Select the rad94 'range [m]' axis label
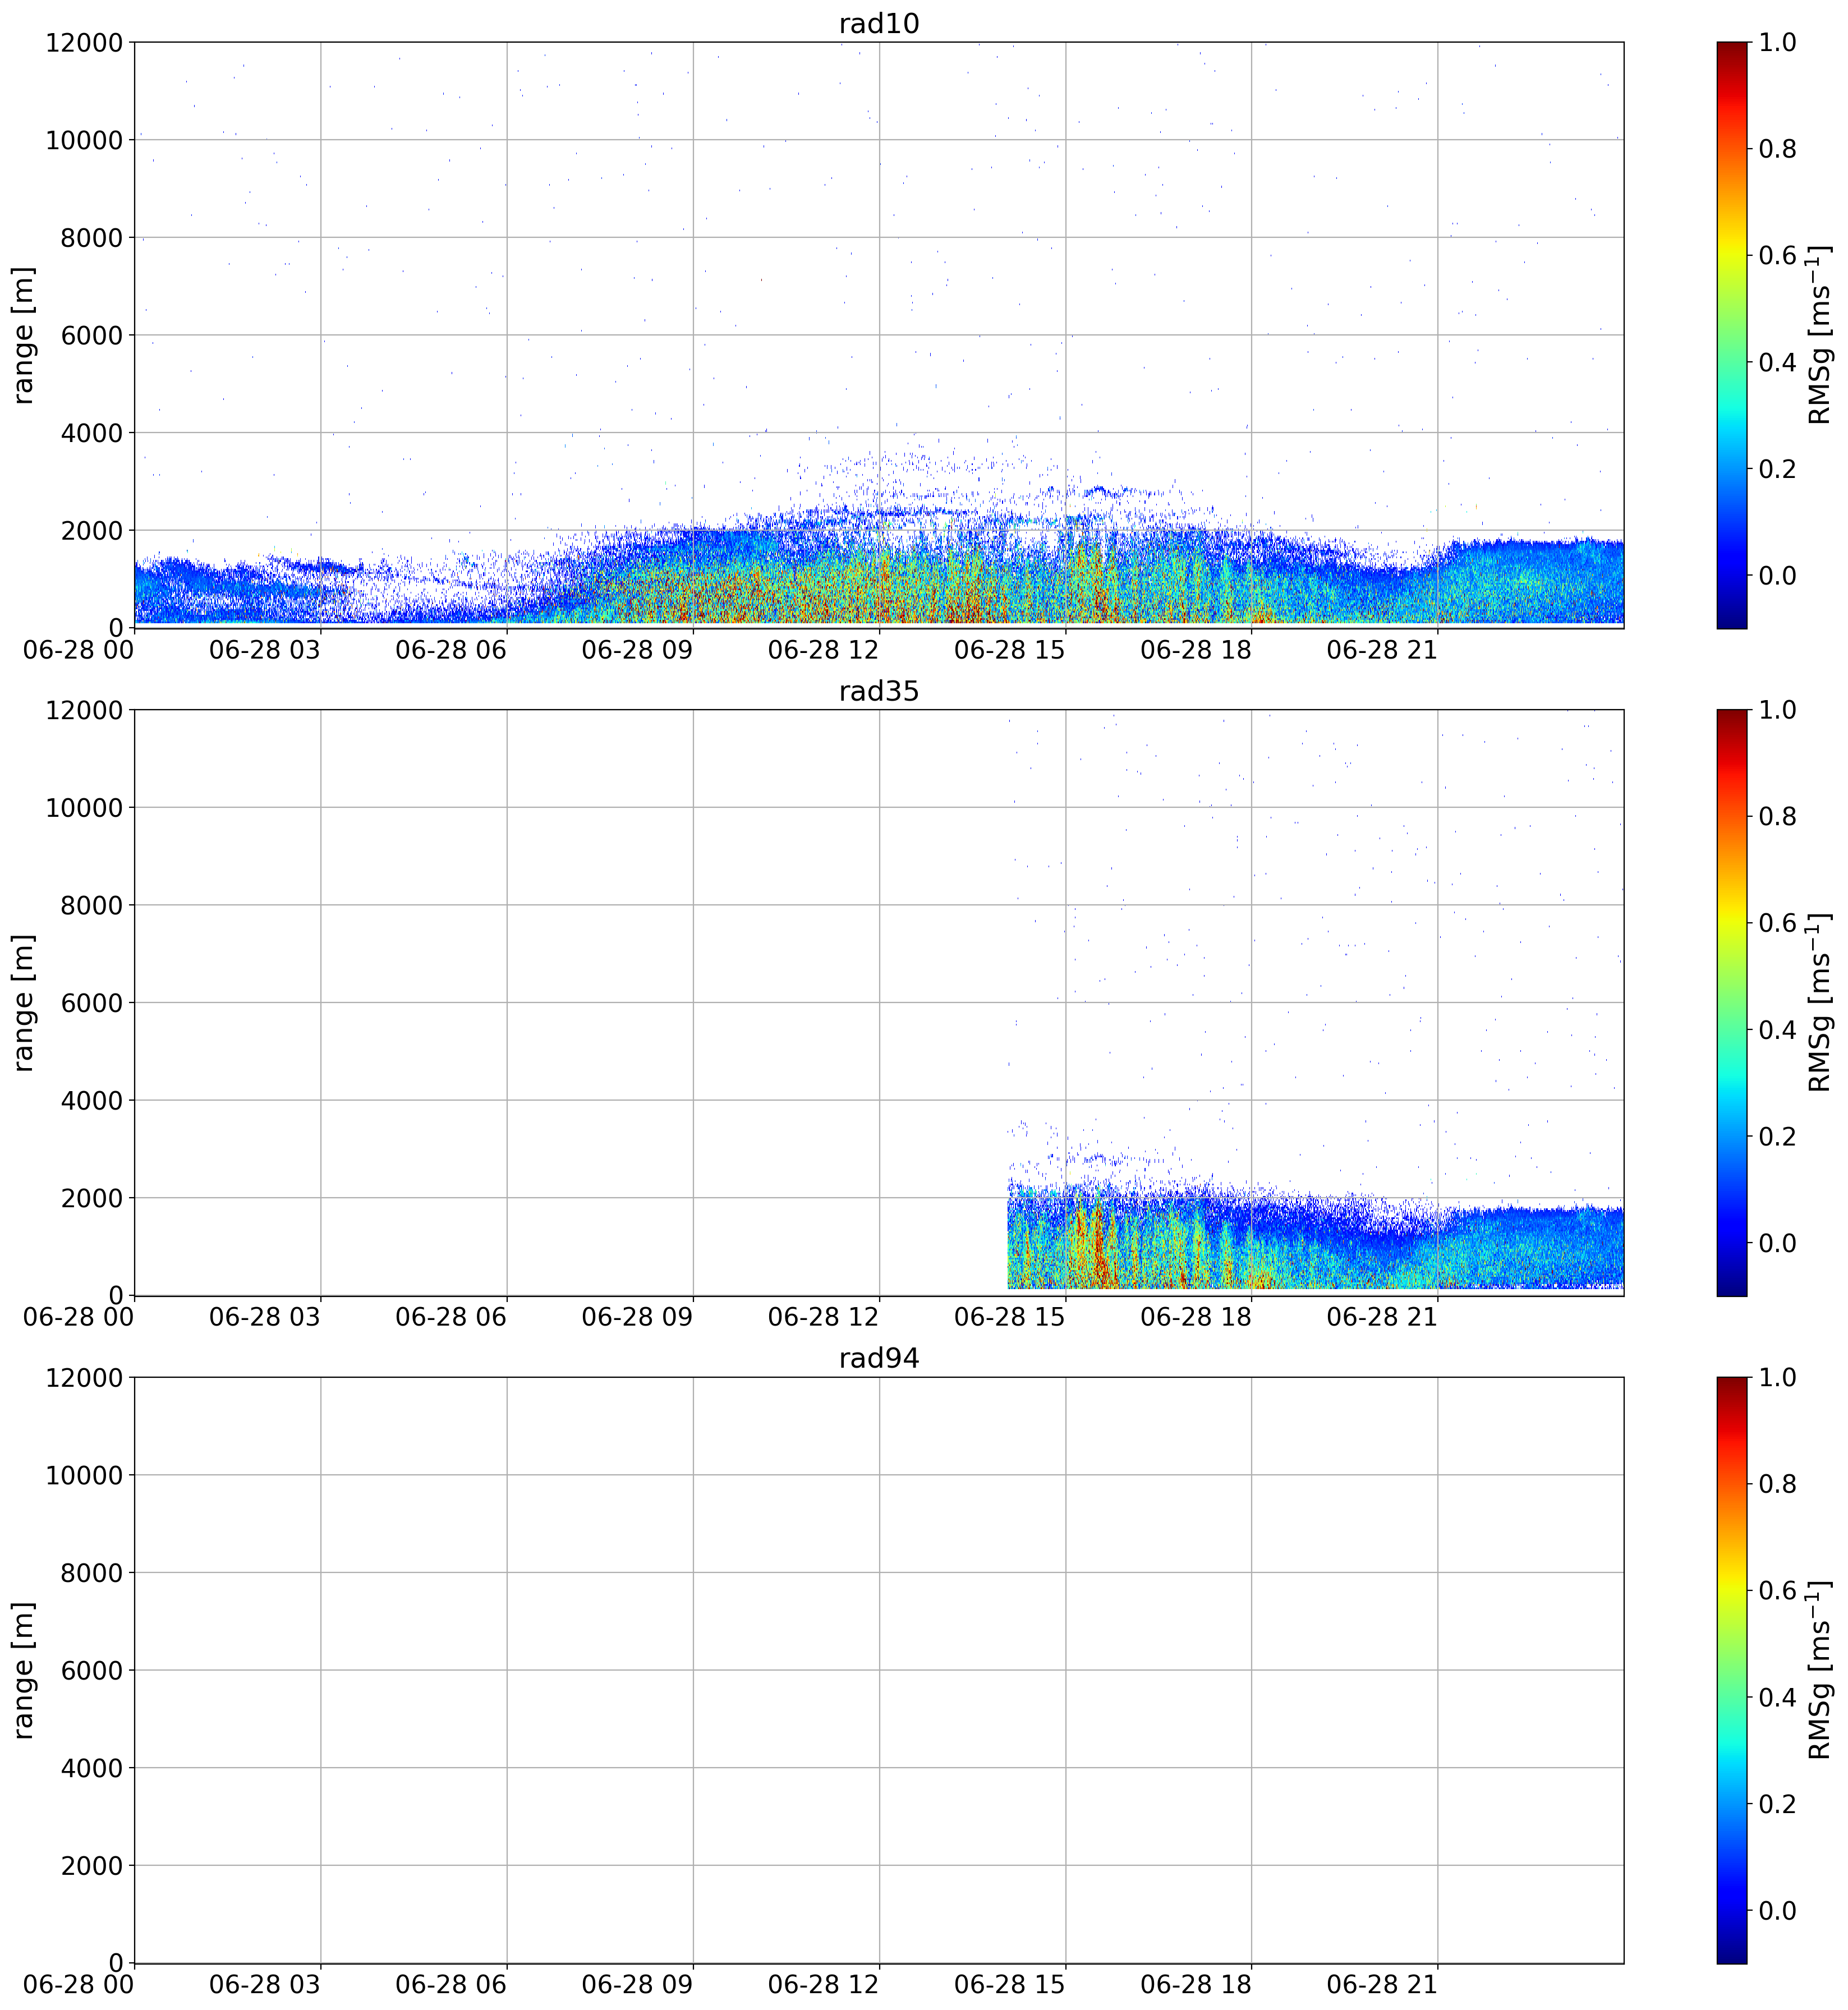Screen dimensions: 1848x2010 coord(23,1669)
